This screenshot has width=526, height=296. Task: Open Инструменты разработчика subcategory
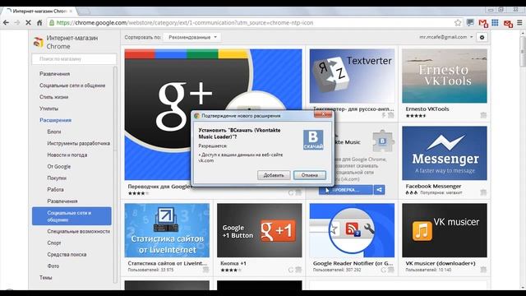pyautogui.click(x=79, y=143)
